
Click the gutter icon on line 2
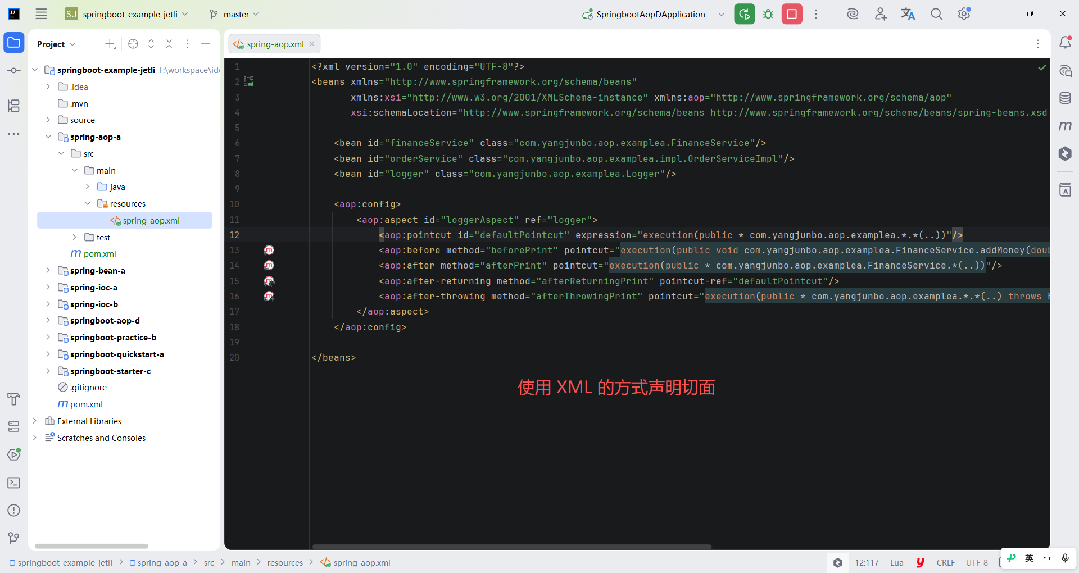(249, 81)
